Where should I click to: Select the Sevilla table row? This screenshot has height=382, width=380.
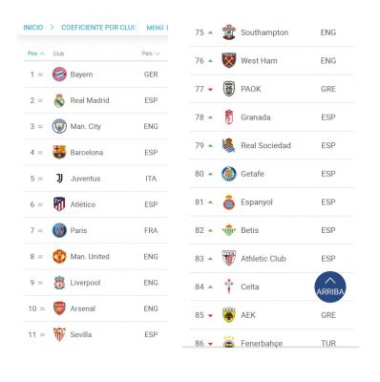[95, 334]
